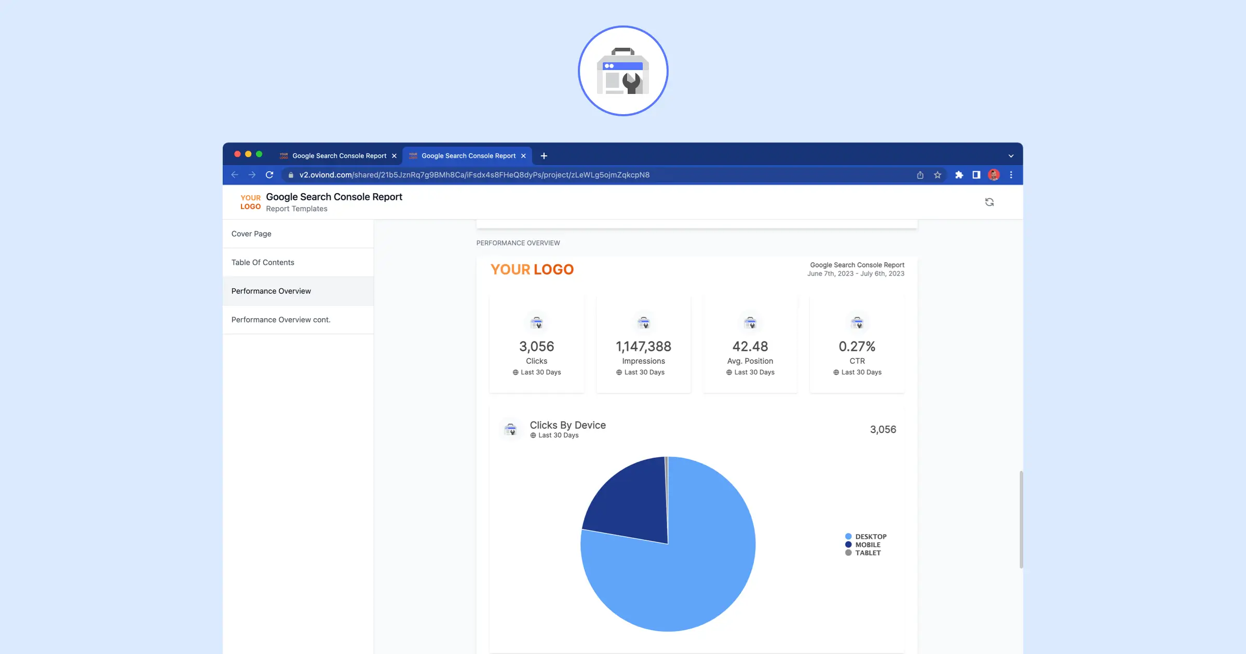Screen dimensions: 1246x654
Task: Click the Google Search Console Report title
Action: tap(334, 197)
